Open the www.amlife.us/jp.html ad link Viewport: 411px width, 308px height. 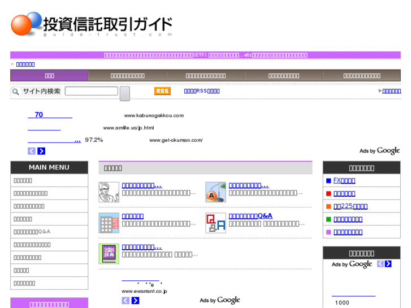[x=128, y=128]
